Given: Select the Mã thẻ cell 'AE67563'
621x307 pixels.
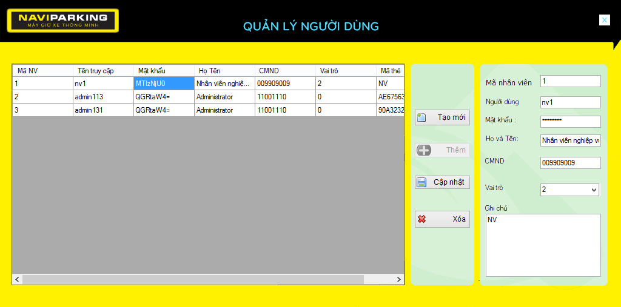Looking at the screenshot, I should point(390,97).
